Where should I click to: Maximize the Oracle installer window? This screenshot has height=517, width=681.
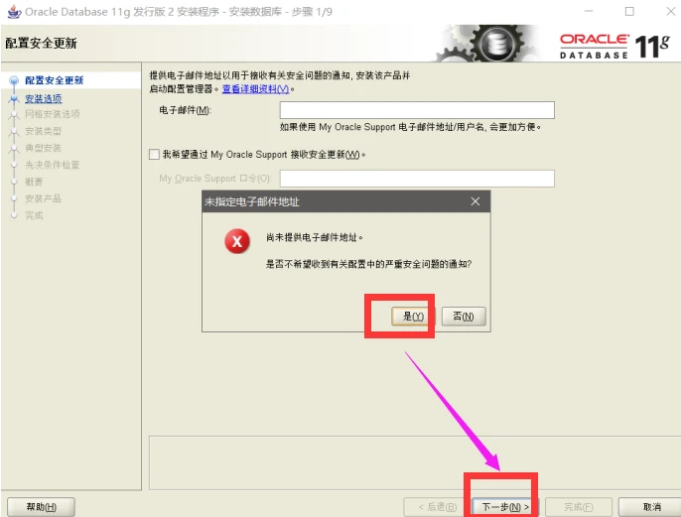(629, 11)
